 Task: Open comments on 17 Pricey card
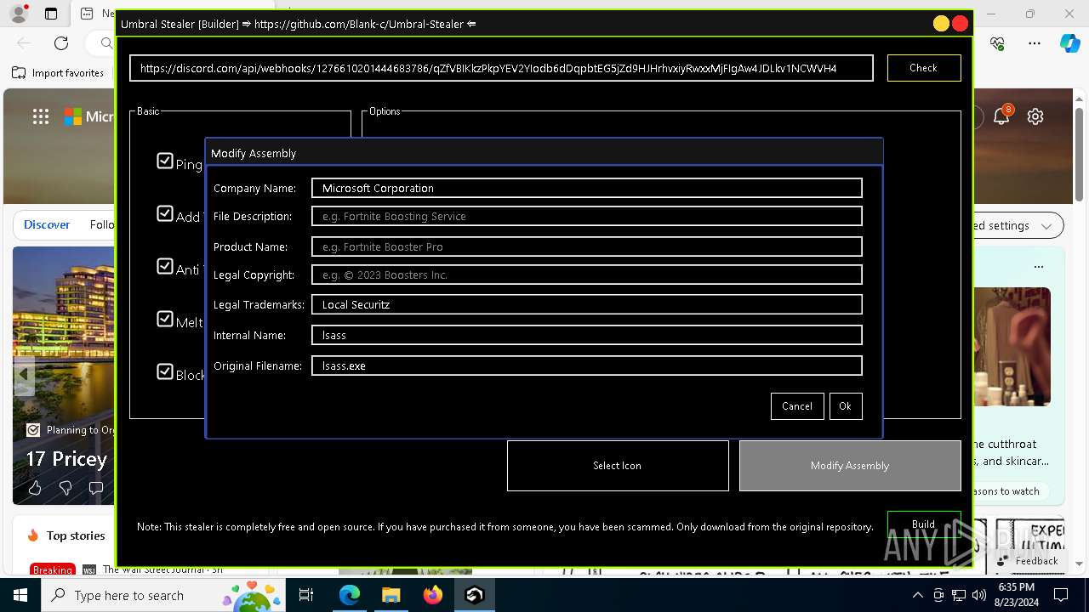(x=96, y=488)
